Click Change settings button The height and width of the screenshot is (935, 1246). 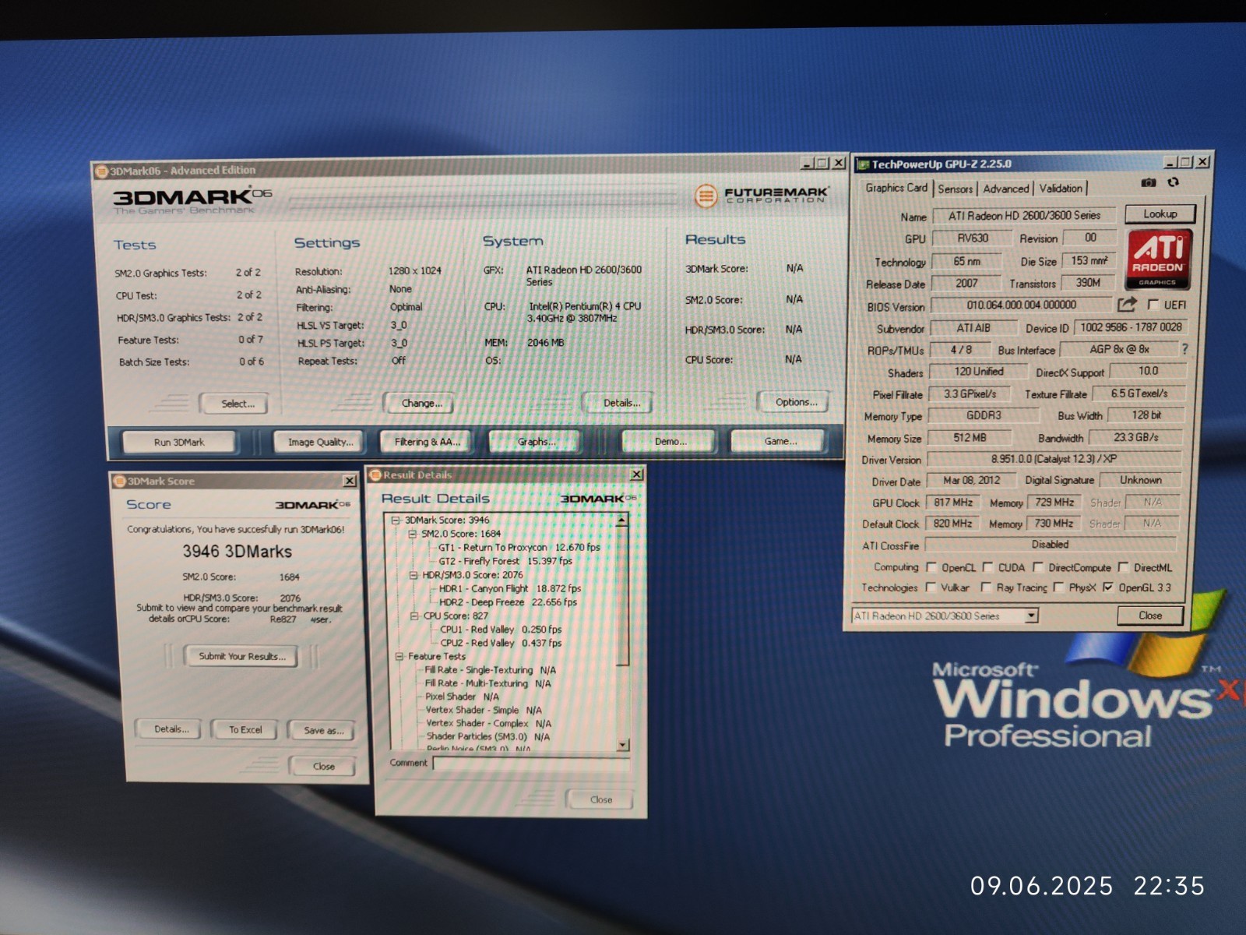(421, 403)
